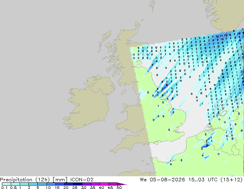Screen dimensions: 244x189
Task: Click the legend value '10'
Action: pos(48,187)
